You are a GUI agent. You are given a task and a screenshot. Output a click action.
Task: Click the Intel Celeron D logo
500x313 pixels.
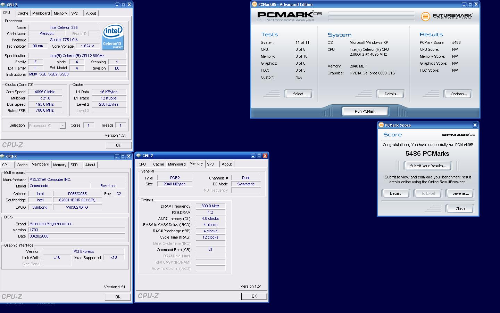pyautogui.click(x=113, y=37)
